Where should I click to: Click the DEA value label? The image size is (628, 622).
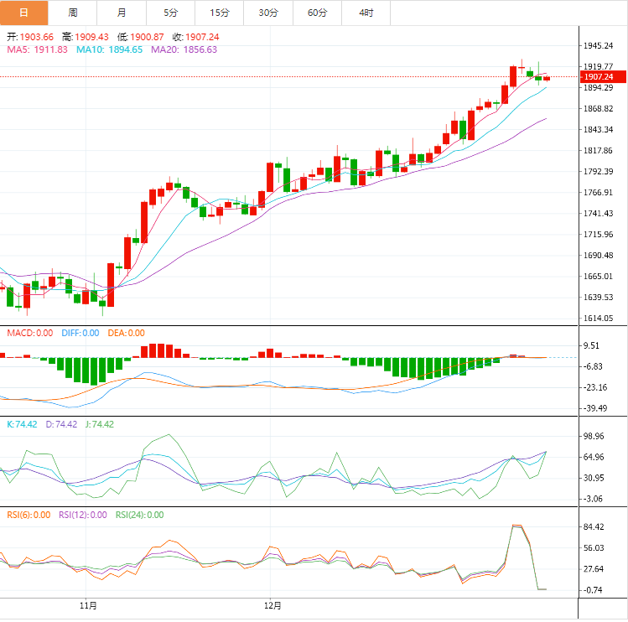pos(125,333)
